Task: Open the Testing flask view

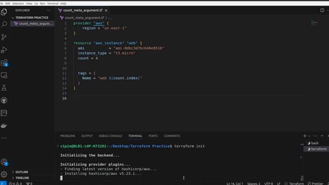Action: click(4, 88)
